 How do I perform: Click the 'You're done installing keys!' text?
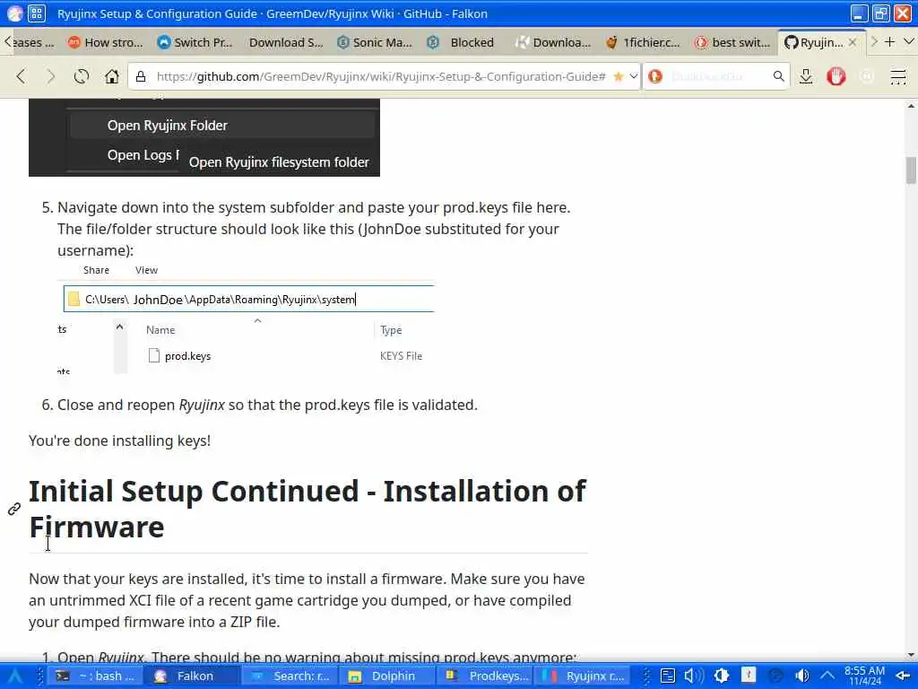[119, 440]
